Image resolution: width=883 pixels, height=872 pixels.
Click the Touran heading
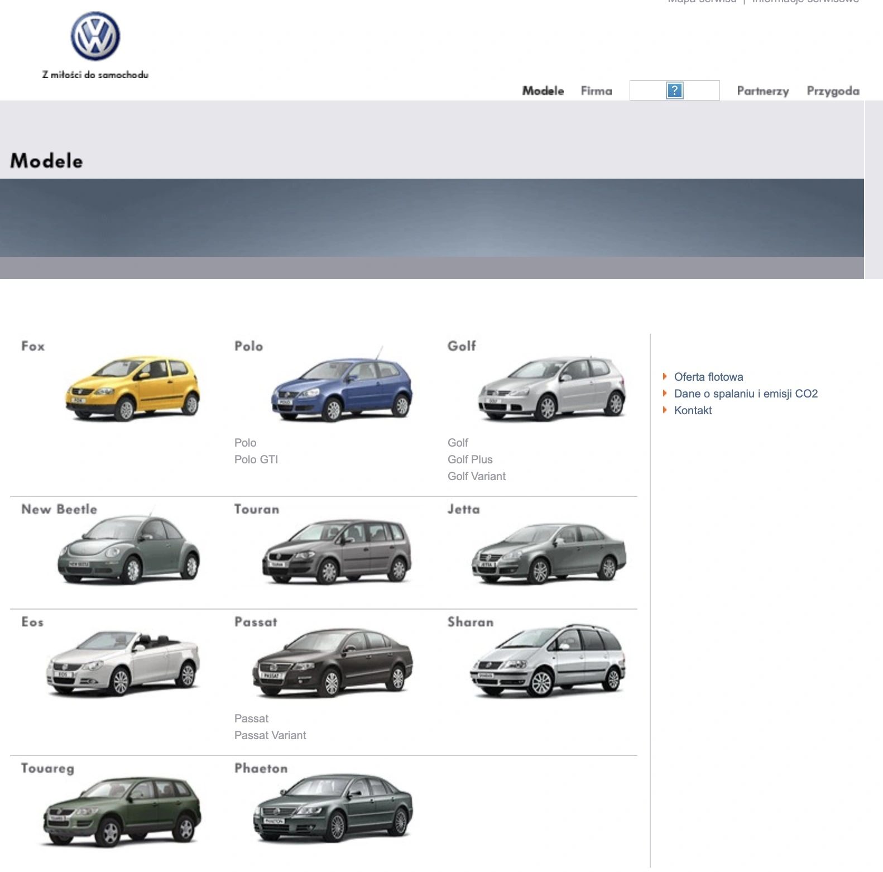257,509
